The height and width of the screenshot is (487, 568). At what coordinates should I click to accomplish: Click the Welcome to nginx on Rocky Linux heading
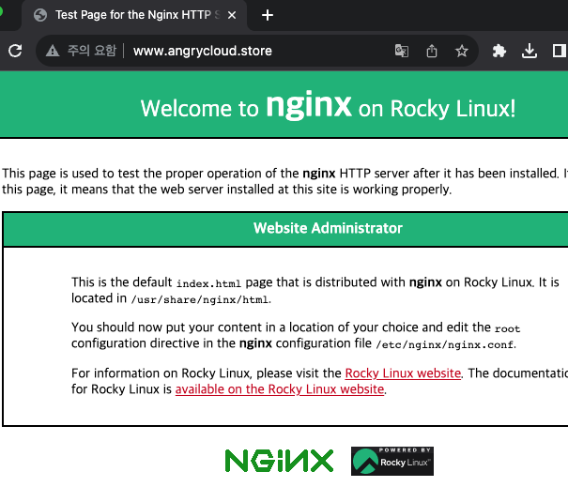[x=328, y=106]
